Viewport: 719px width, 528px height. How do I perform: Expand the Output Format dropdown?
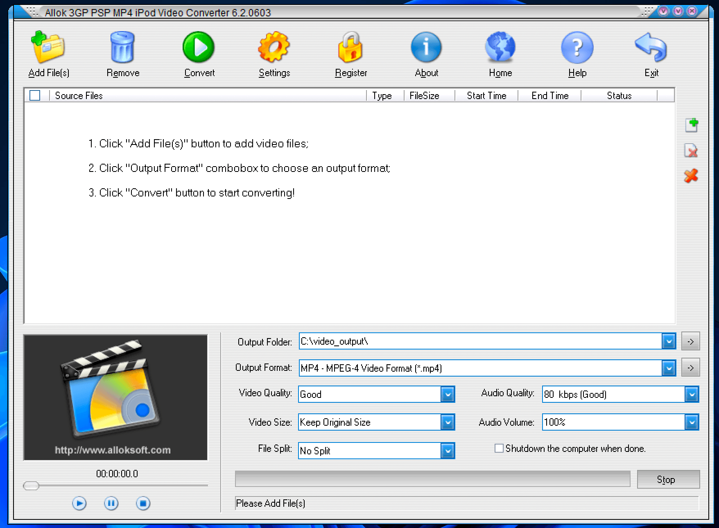pyautogui.click(x=669, y=368)
